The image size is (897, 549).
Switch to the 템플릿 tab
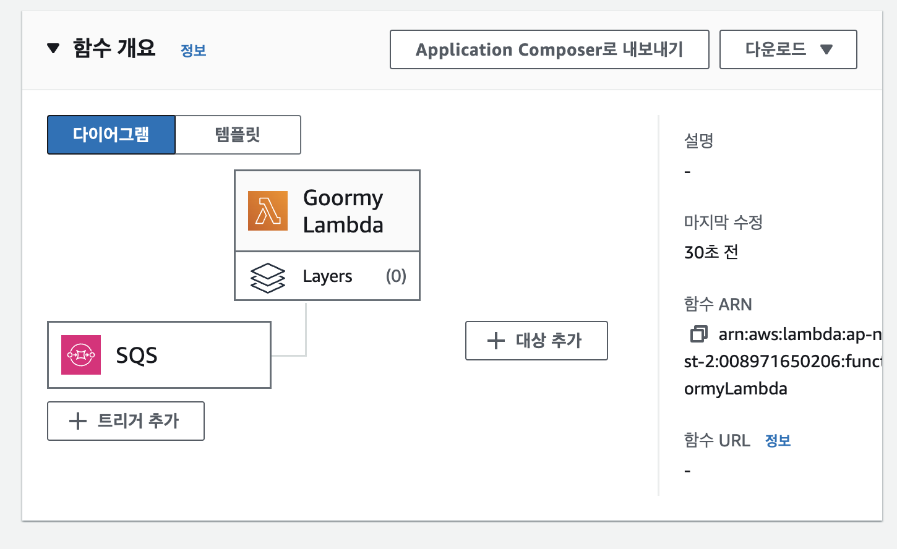[x=238, y=134]
